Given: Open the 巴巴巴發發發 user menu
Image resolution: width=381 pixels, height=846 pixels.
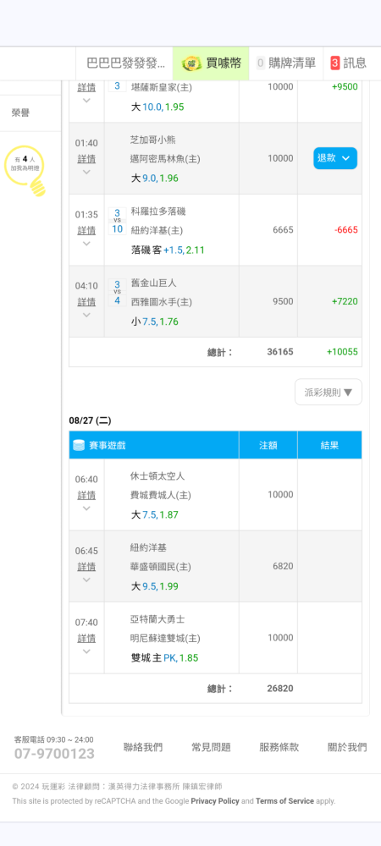Looking at the screenshot, I should 124,63.
